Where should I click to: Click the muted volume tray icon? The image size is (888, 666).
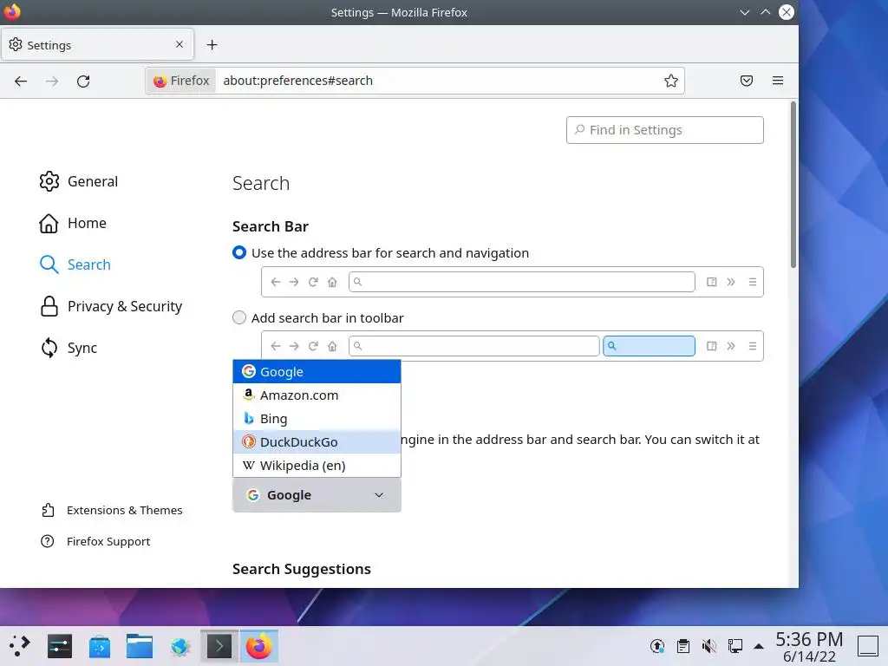coord(709,645)
